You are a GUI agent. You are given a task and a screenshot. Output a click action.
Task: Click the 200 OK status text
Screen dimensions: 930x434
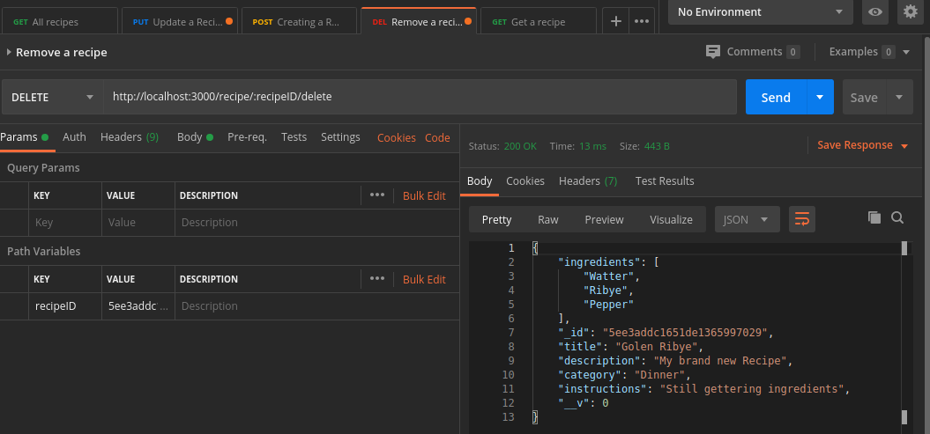(x=520, y=146)
